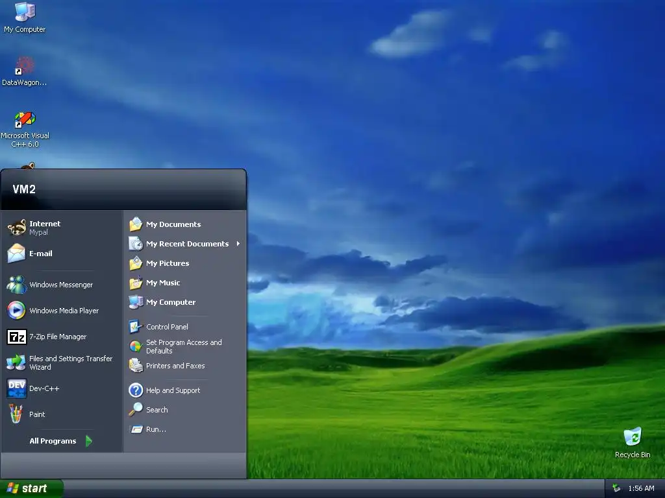
Task: Click the system tray network icon
Action: click(x=616, y=488)
